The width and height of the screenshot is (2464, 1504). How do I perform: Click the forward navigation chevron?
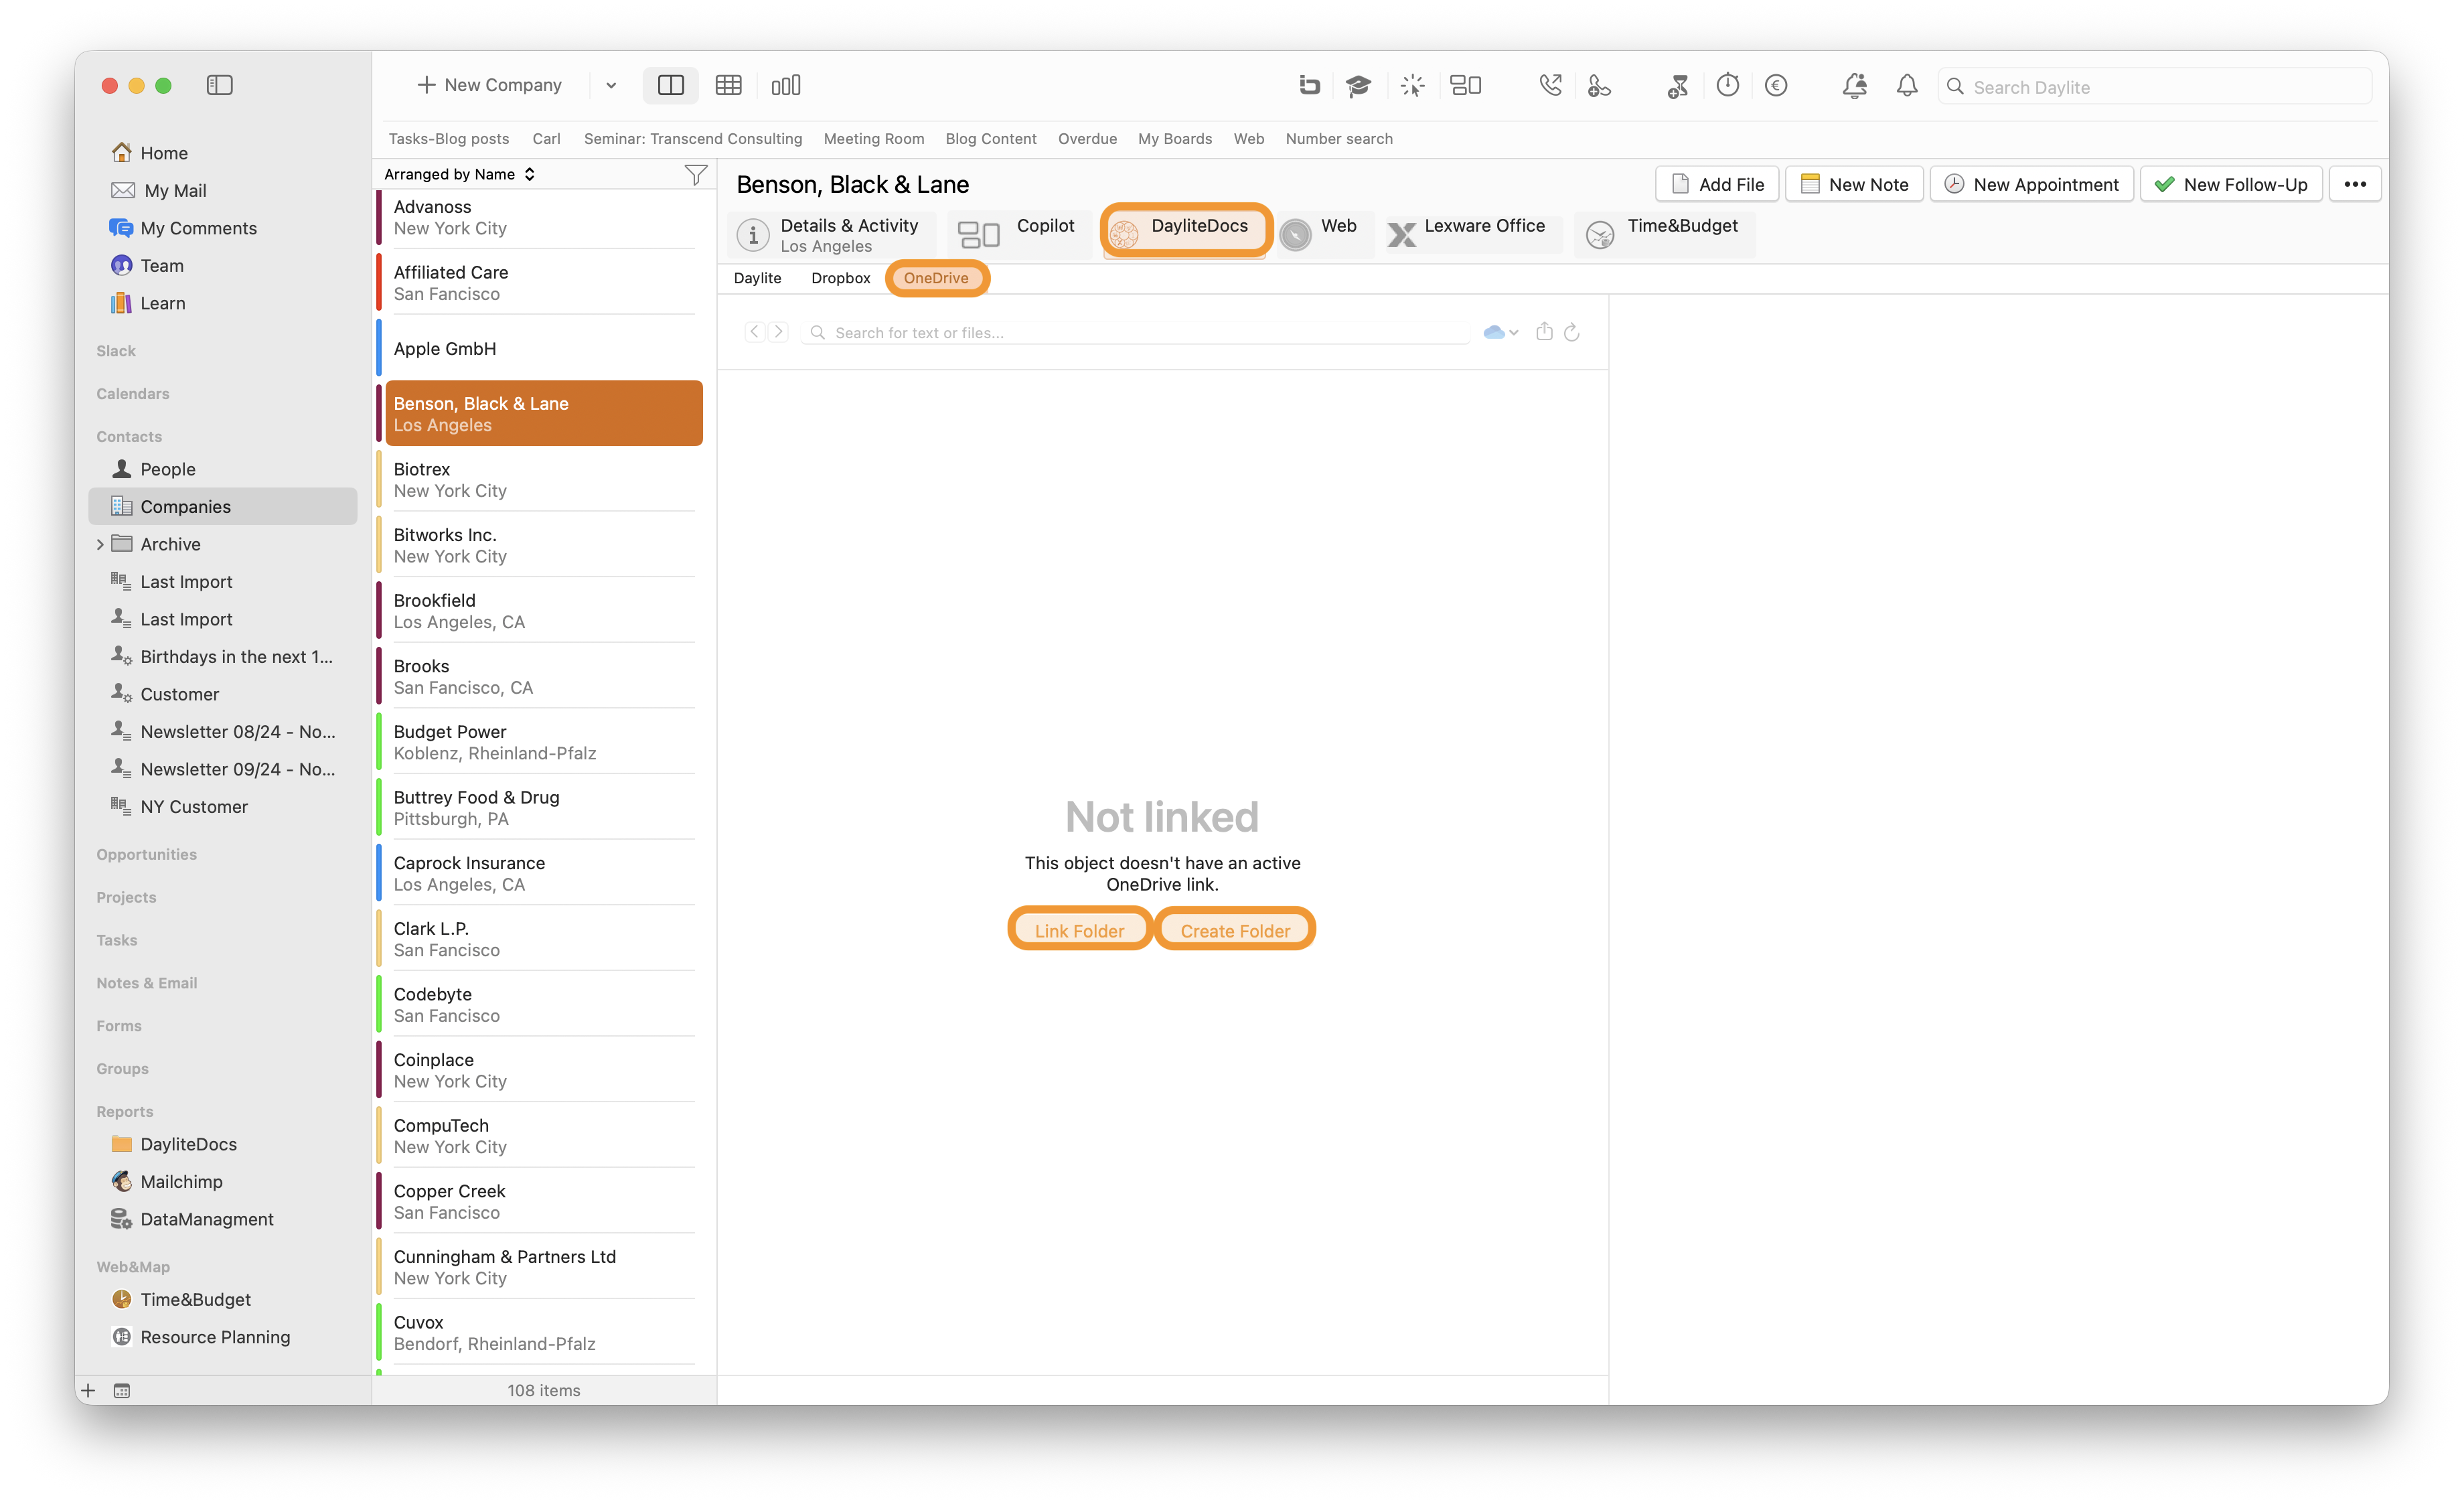(778, 332)
